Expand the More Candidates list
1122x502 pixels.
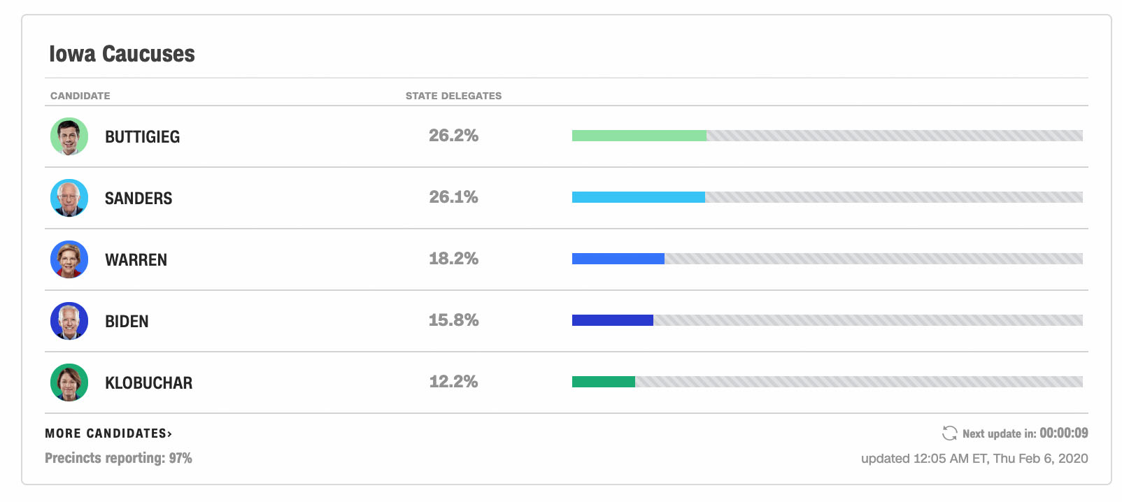(x=108, y=433)
